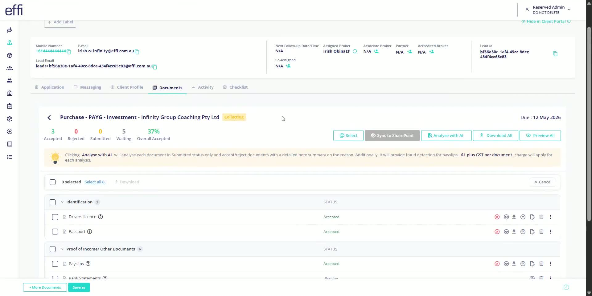This screenshot has width=592, height=296.
Task: Open more options for Payslips row
Action: tap(551, 264)
